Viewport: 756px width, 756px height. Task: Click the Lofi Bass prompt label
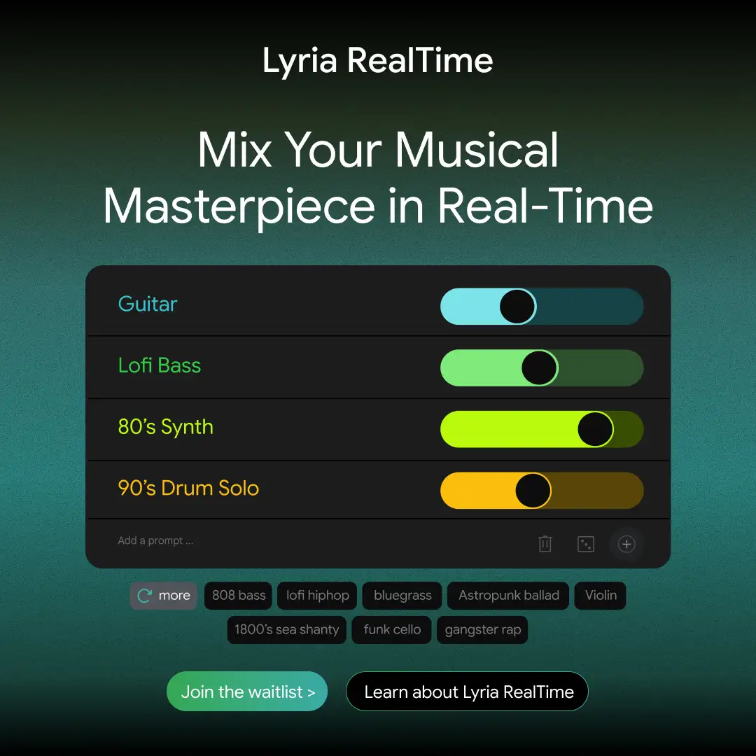point(160,365)
